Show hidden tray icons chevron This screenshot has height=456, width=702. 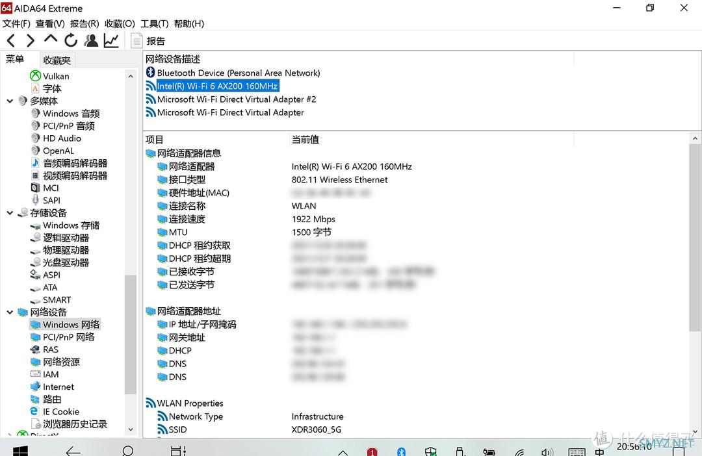pos(343,452)
